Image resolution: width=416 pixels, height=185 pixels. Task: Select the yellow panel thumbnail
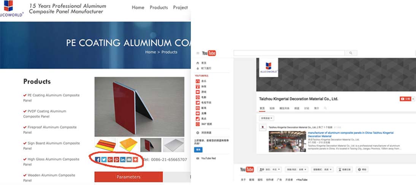coord(128,145)
